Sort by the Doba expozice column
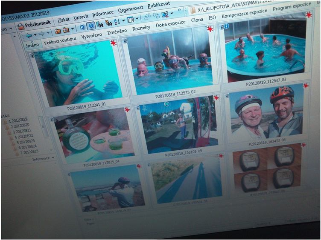321x240 pixels. [x=171, y=24]
